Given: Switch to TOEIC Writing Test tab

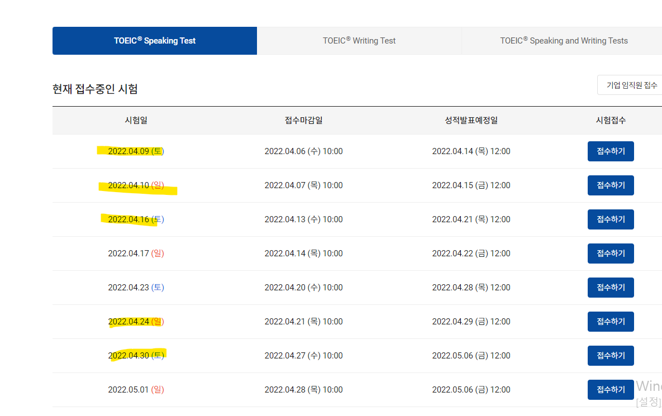Looking at the screenshot, I should click(x=359, y=41).
